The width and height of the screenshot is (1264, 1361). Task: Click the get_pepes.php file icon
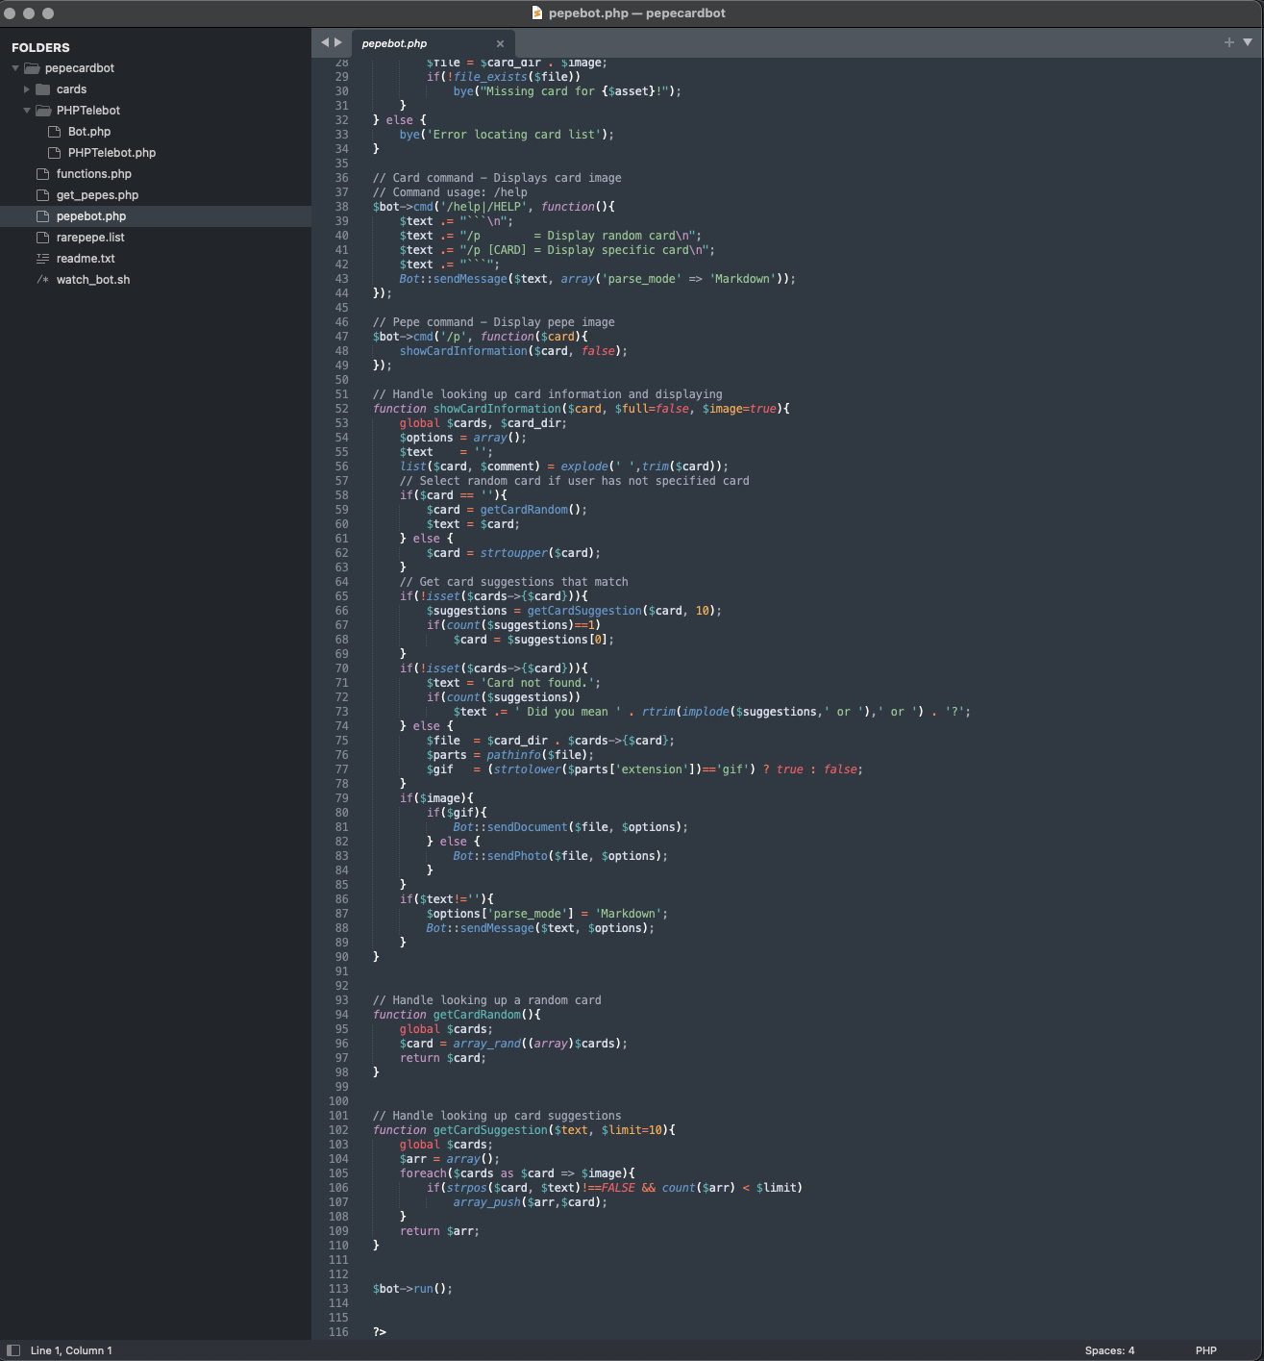42,195
